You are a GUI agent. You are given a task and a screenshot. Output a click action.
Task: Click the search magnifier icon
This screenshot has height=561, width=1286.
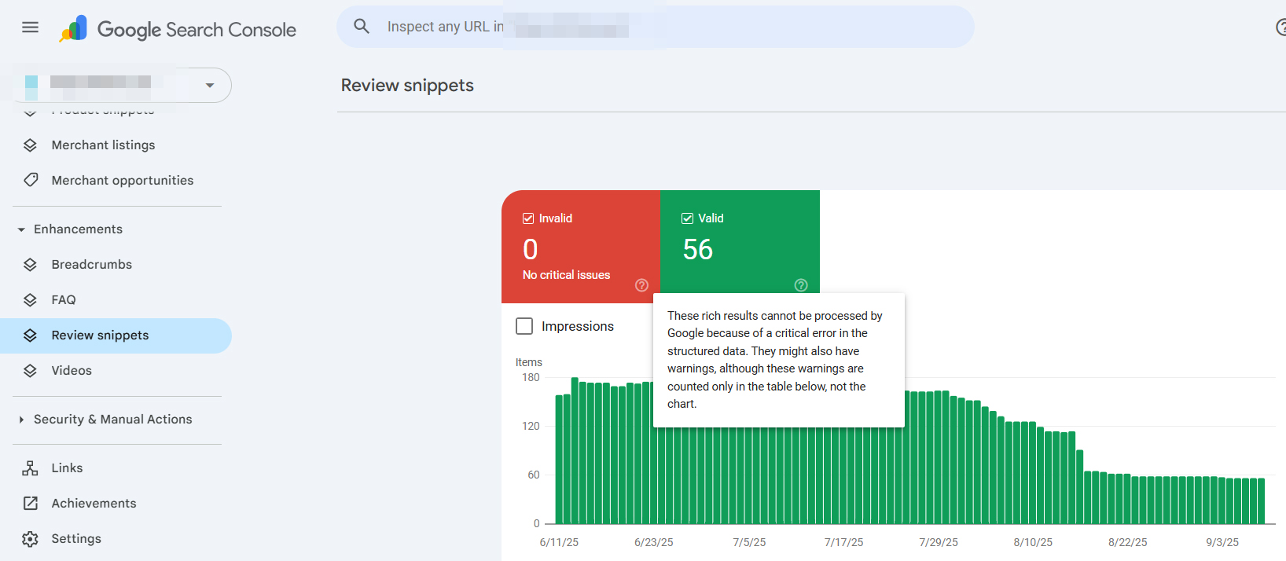click(x=362, y=27)
